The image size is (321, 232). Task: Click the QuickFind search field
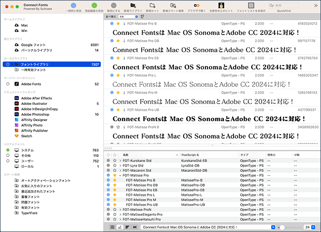(x=284, y=5)
